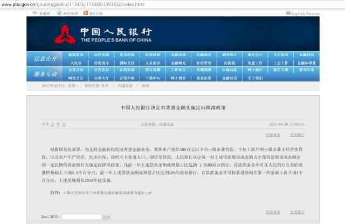This screenshot has width=345, height=224.
Task: Open the 货币政策 menu item
Action: tap(127, 55)
